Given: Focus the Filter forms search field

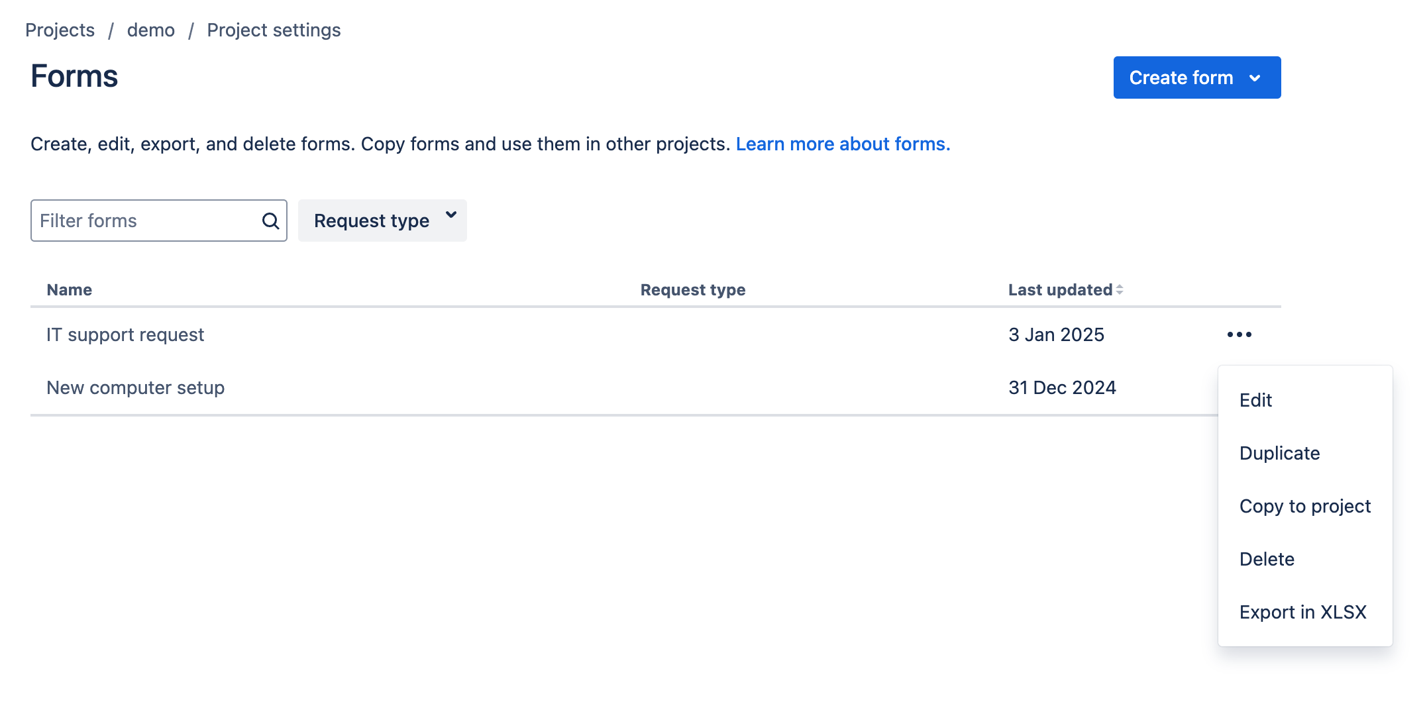Looking at the screenshot, I should click(159, 221).
